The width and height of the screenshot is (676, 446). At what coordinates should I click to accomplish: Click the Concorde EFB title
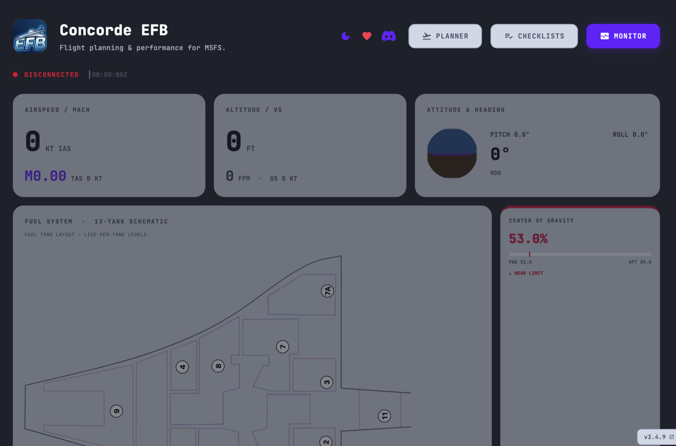pyautogui.click(x=114, y=30)
